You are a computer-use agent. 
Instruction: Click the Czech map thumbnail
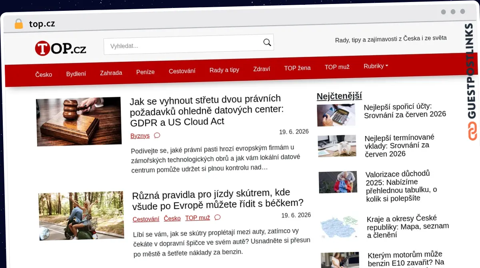339,226
